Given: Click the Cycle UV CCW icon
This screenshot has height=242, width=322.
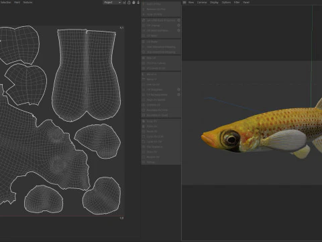Looking at the screenshot, I should [144, 136].
